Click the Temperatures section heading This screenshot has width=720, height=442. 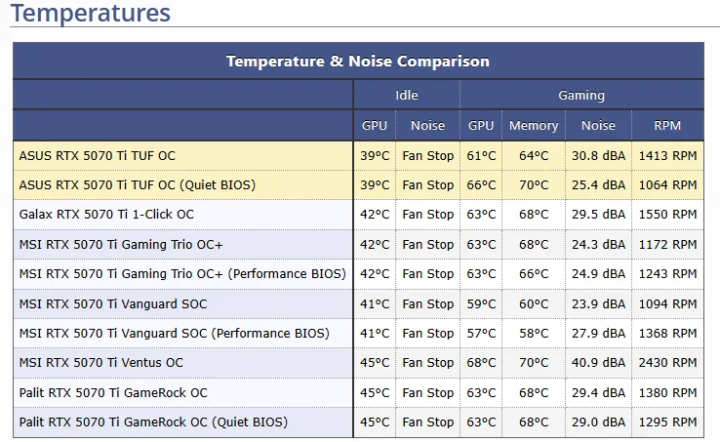tap(91, 14)
